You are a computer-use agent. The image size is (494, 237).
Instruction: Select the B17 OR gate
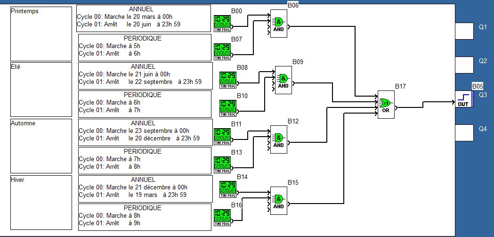(386, 105)
